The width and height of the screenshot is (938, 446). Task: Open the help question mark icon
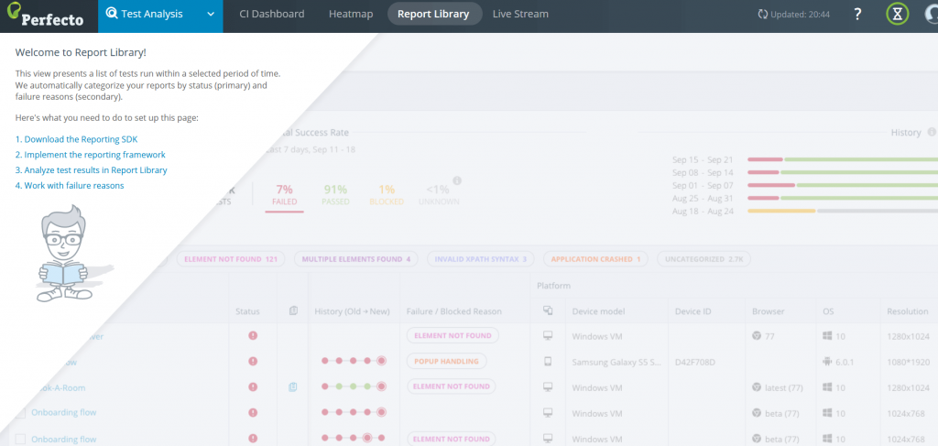click(857, 15)
